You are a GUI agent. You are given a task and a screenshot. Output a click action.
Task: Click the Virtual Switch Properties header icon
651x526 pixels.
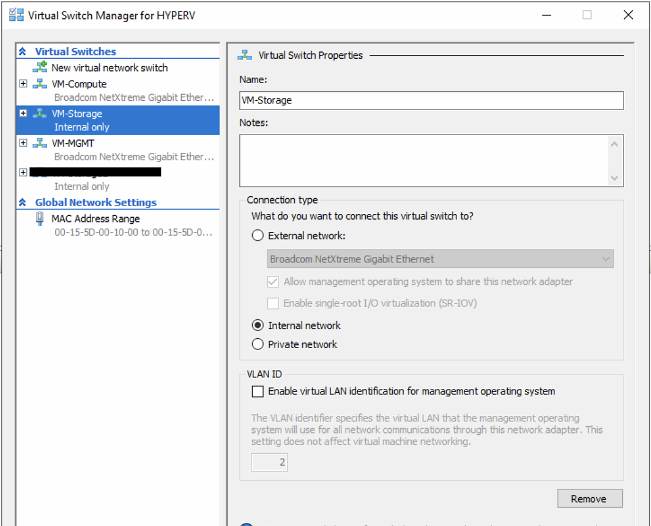(x=245, y=55)
